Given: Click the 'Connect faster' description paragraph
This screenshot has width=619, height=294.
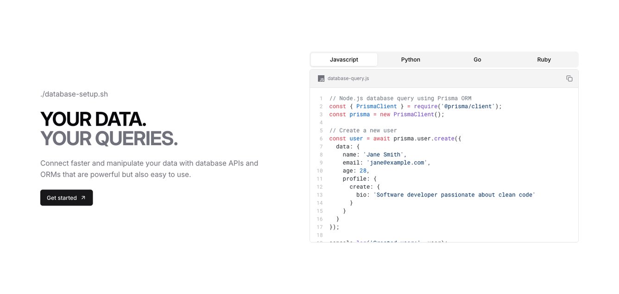Looking at the screenshot, I should tap(149, 169).
